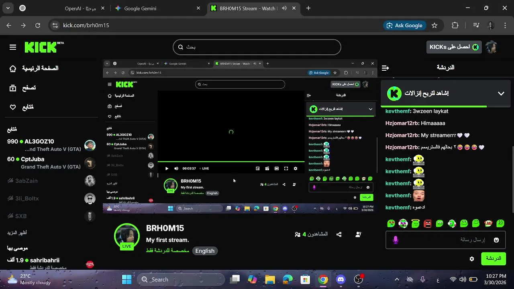Go back in browser history
Image resolution: width=514 pixels, height=289 pixels.
9,25
